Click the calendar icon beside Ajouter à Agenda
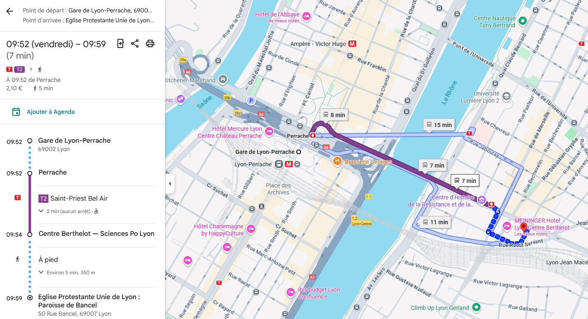The height and width of the screenshot is (319, 588). pyautogui.click(x=16, y=112)
